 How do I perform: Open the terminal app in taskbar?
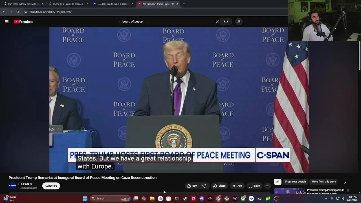tap(259, 198)
